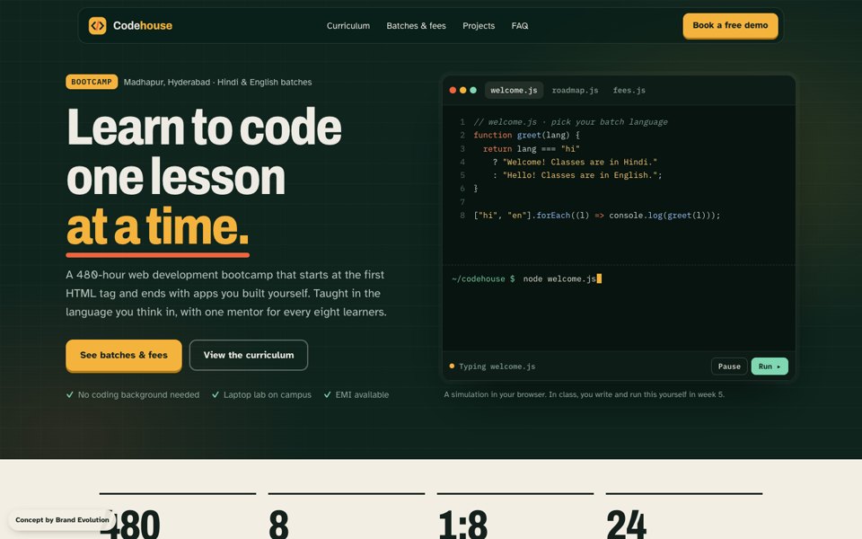Click the View the curriculum button
This screenshot has height=539, width=862.
pyautogui.click(x=249, y=355)
